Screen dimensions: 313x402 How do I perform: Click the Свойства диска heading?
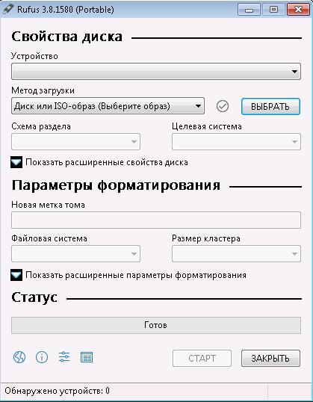(x=67, y=37)
